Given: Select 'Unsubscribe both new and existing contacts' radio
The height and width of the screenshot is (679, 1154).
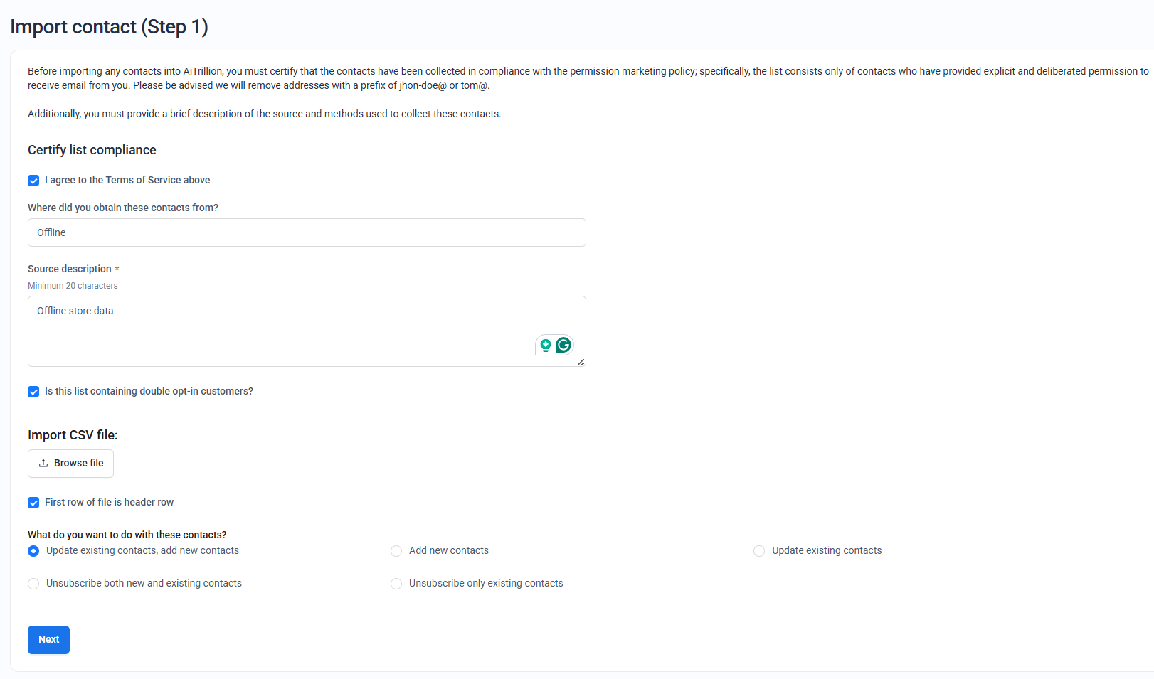Looking at the screenshot, I should tap(33, 584).
